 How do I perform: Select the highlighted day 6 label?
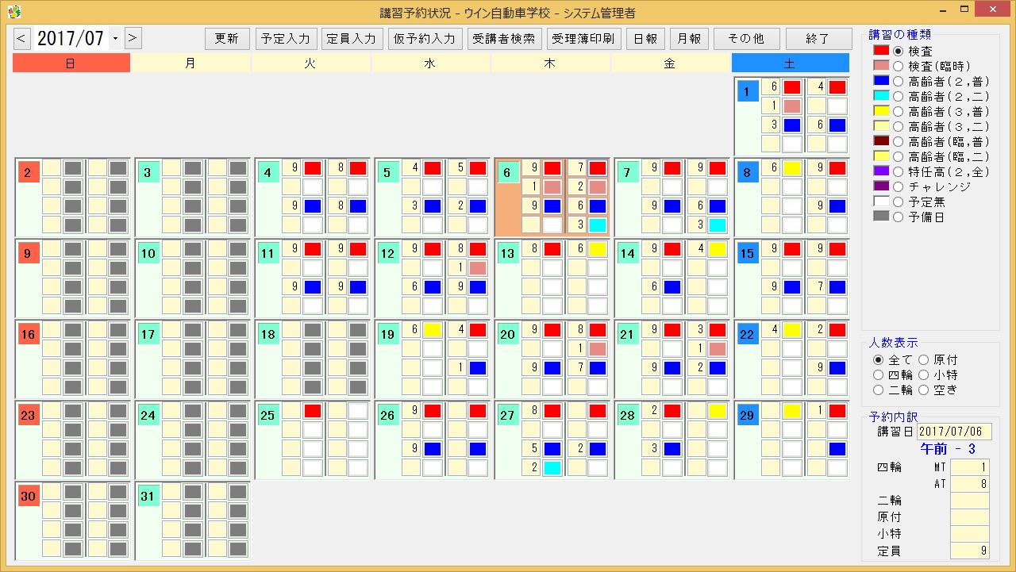507,172
